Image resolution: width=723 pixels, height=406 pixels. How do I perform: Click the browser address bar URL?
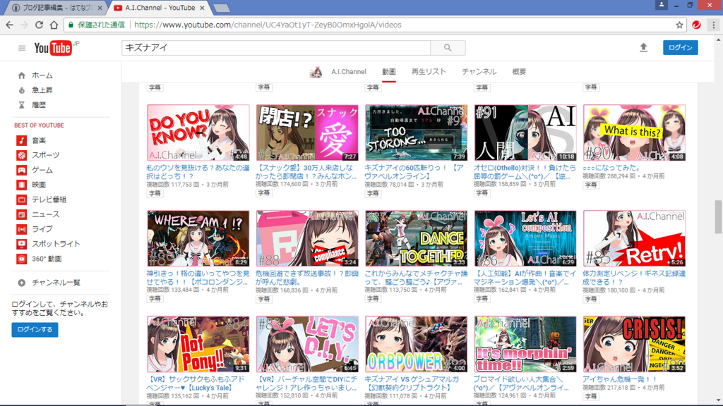268,25
